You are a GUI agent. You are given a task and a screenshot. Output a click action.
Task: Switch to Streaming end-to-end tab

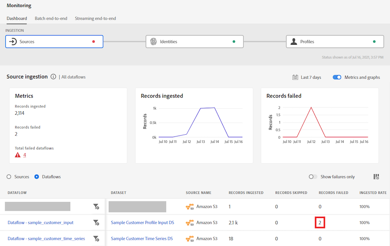95,18
